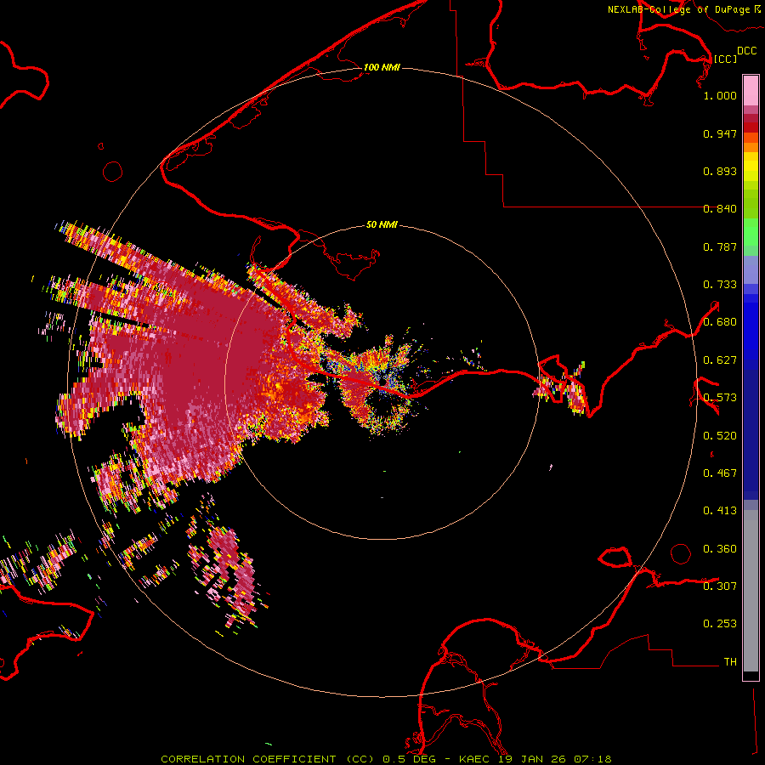Click the 0.627 color scale label
The width and height of the screenshot is (765, 765).
(720, 360)
